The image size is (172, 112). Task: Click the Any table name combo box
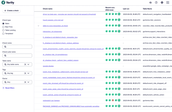coord(17,64)
